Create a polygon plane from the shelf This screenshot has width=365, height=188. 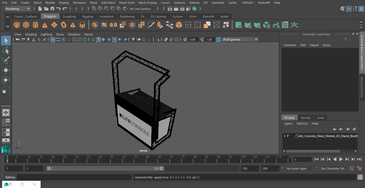coord(54,25)
